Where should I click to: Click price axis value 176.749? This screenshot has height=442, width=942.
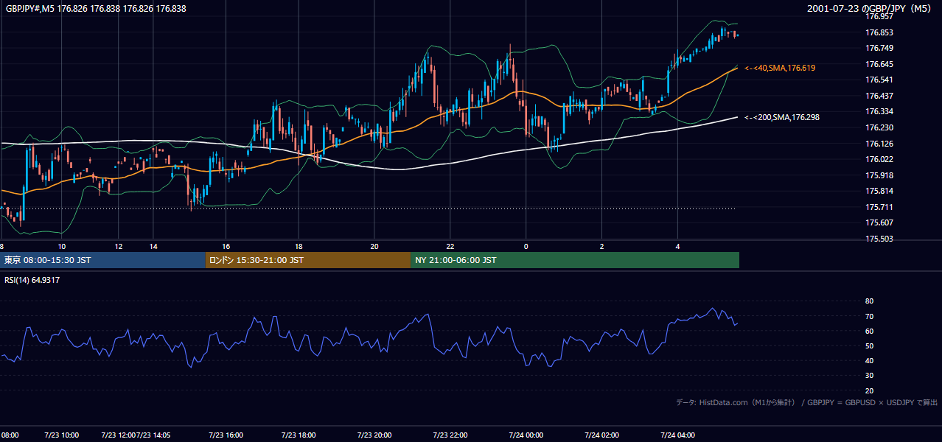(x=879, y=48)
